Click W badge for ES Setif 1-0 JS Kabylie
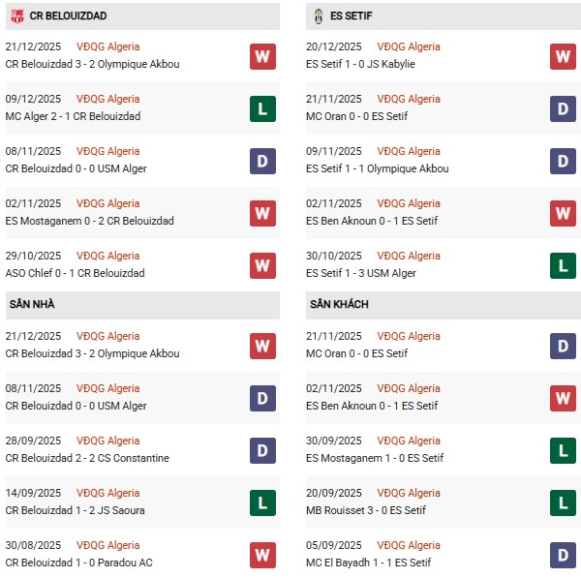The width and height of the screenshot is (581, 578). click(563, 56)
